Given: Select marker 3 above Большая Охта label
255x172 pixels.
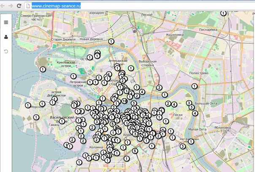Looking at the screenshot, I should (189, 103).
